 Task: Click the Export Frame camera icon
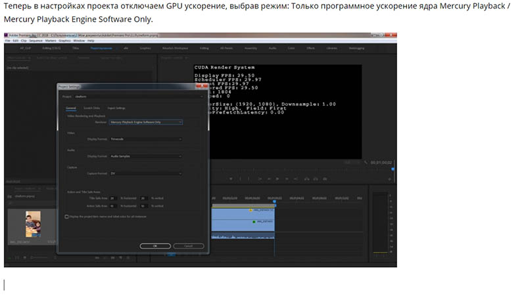tap(325, 179)
